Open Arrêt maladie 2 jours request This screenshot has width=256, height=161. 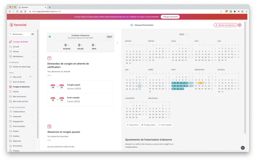click(80, 100)
